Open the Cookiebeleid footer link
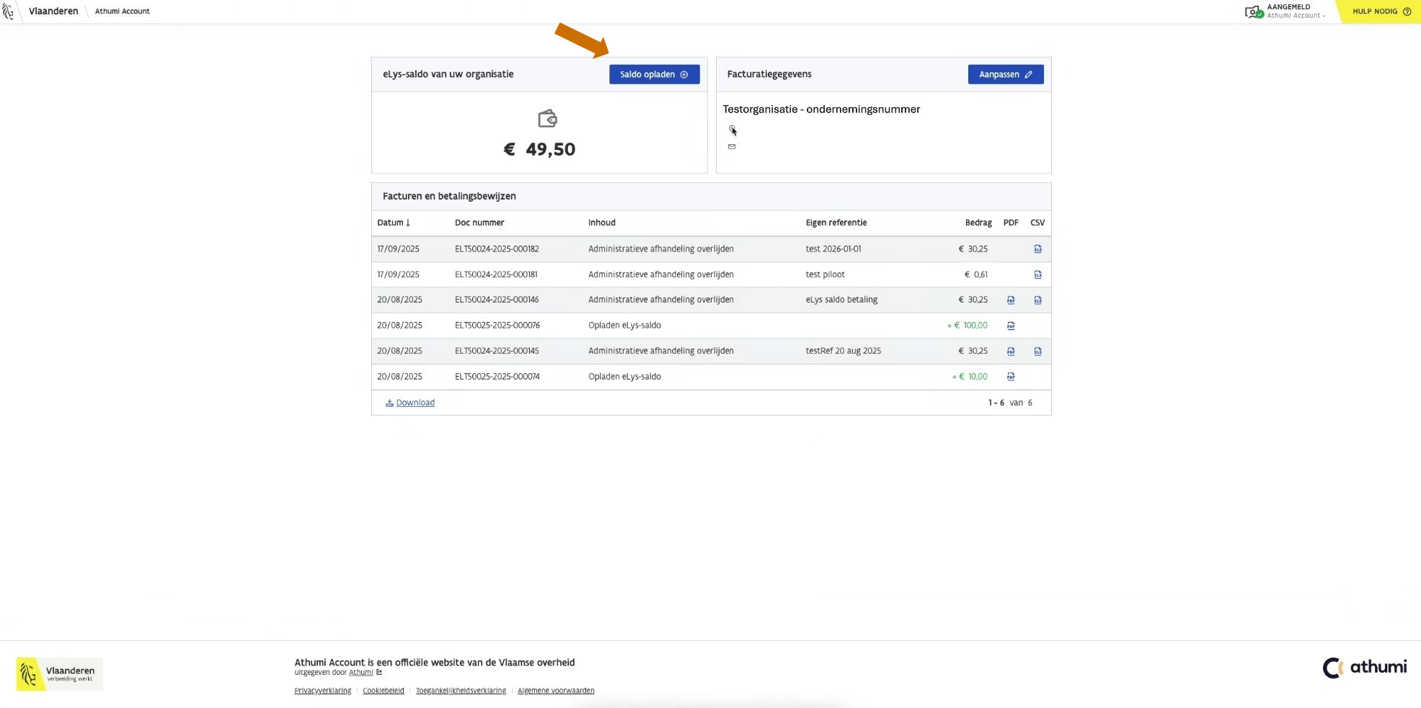 pyautogui.click(x=383, y=691)
